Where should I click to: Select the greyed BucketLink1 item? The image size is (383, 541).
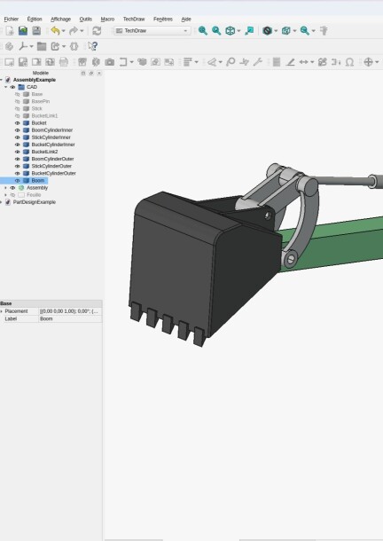click(x=44, y=115)
